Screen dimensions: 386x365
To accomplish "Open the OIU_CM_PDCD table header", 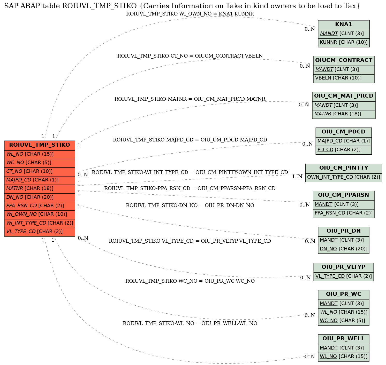I will click(344, 132).
